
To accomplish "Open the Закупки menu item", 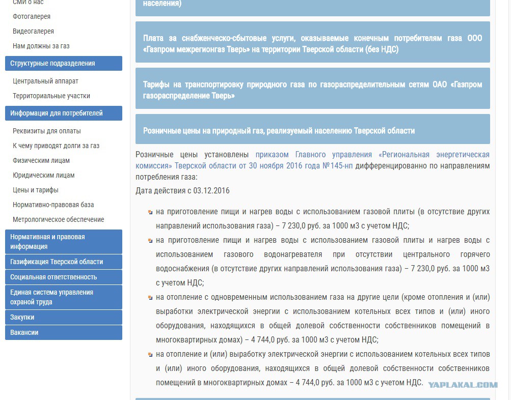I will 64,318.
